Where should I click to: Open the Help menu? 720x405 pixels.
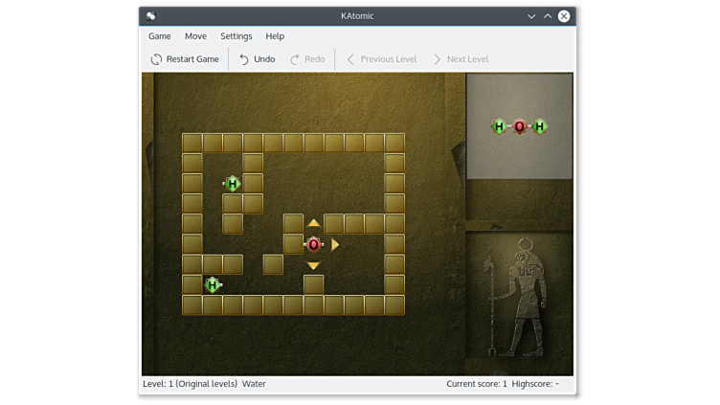coord(275,36)
